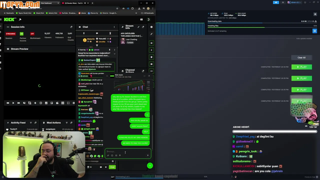
Task: Close the Kick team support chat
Action: tap(149, 76)
